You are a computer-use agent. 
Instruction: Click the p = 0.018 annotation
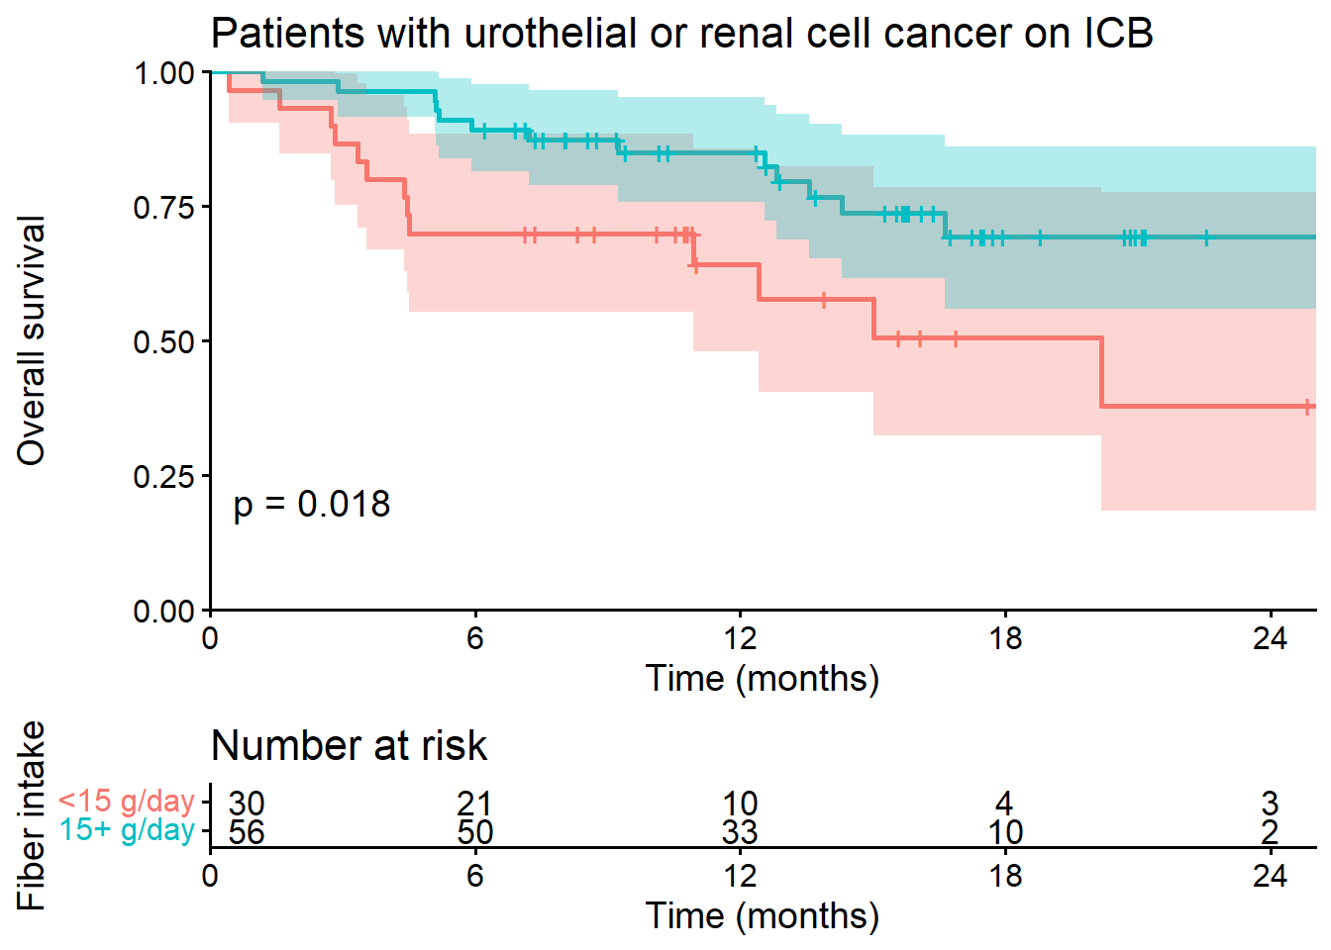(x=312, y=505)
